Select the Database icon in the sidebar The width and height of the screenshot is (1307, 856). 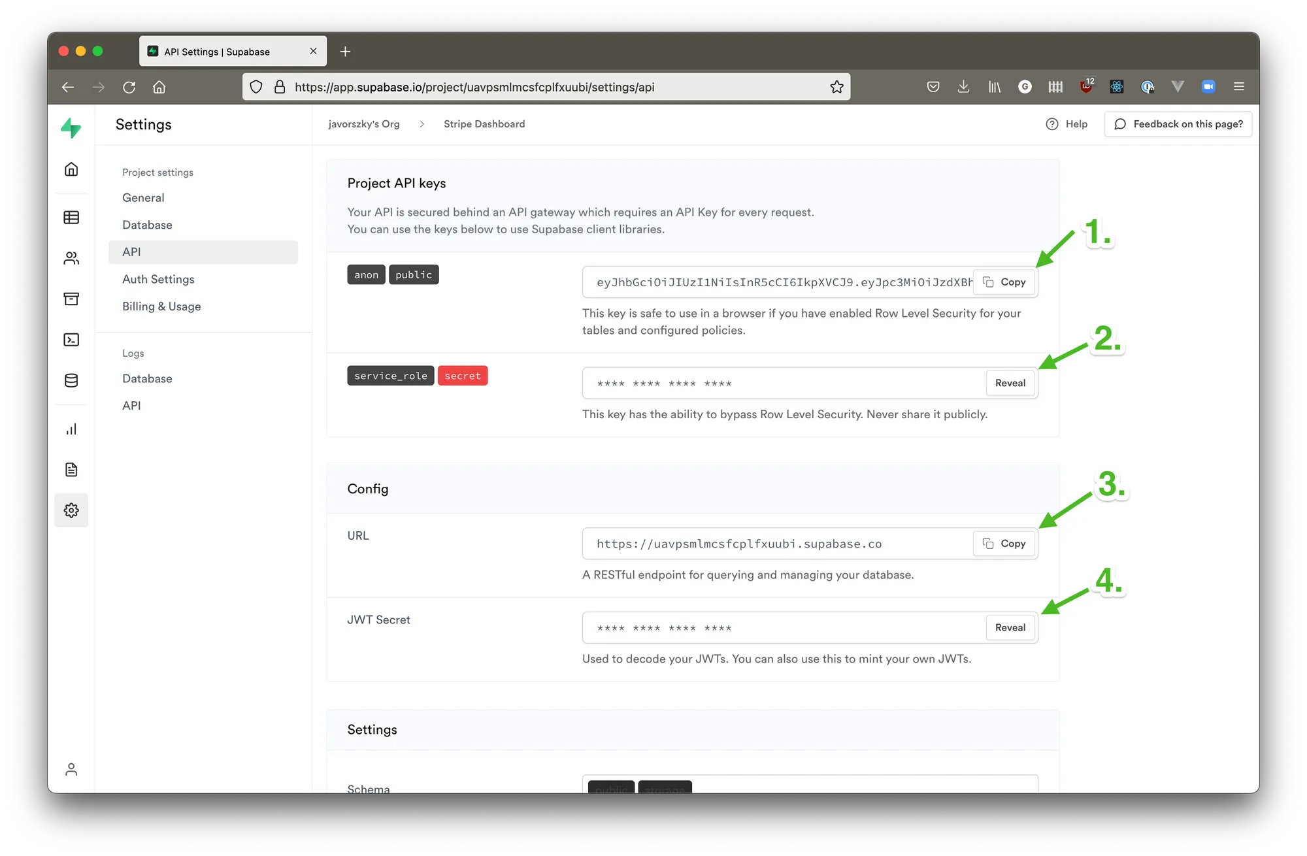pos(71,380)
